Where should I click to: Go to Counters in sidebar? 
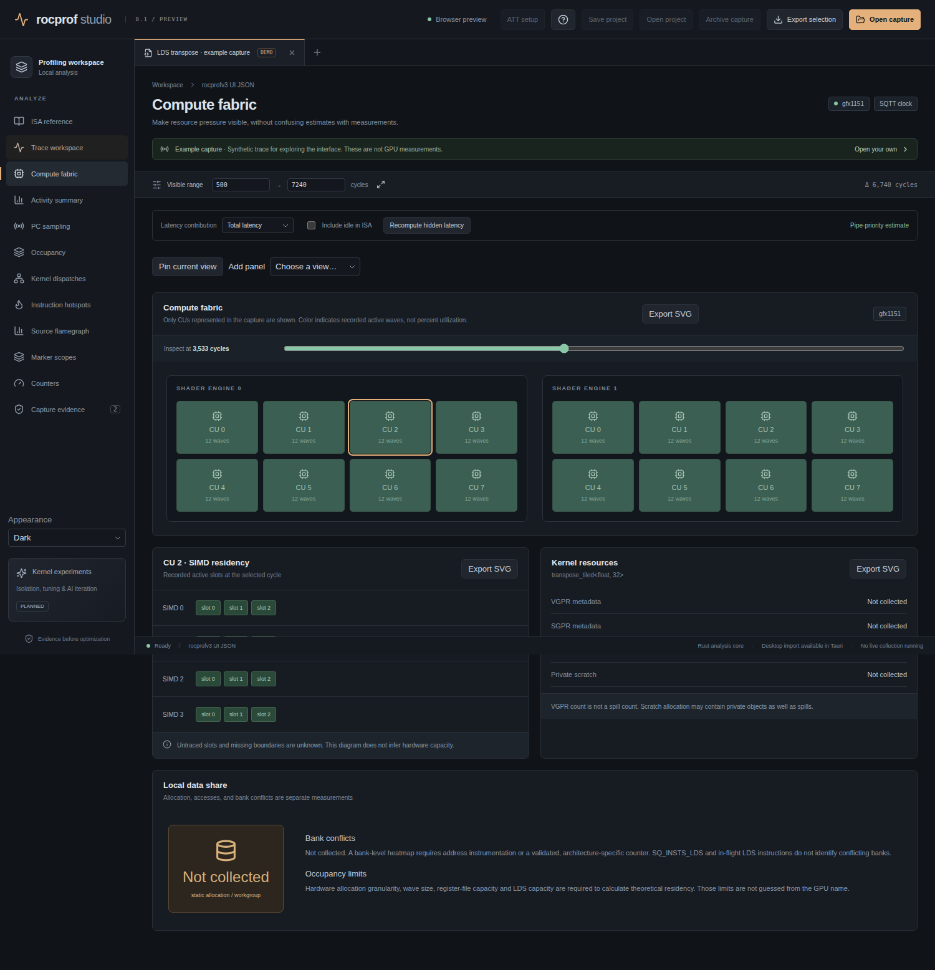click(67, 383)
